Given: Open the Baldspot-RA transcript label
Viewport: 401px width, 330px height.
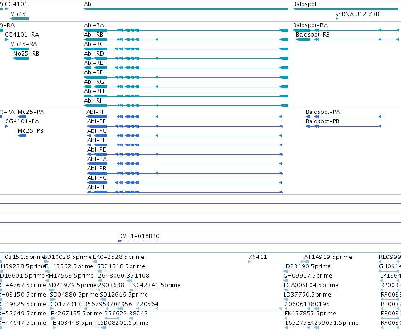Looking at the screenshot, I should coord(311,25).
